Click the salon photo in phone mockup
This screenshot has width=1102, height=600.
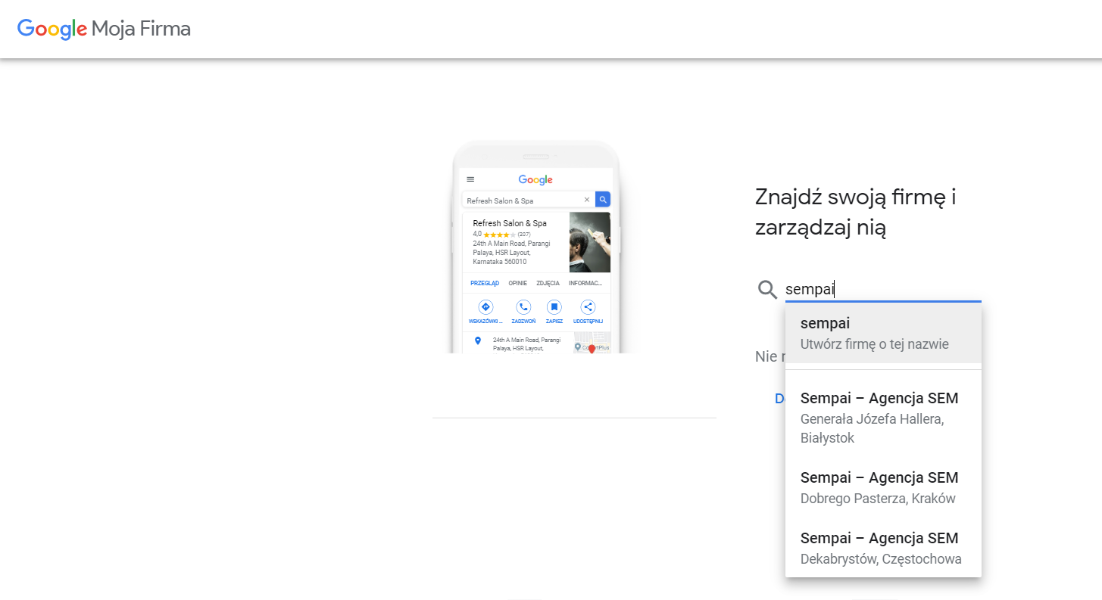pos(590,242)
